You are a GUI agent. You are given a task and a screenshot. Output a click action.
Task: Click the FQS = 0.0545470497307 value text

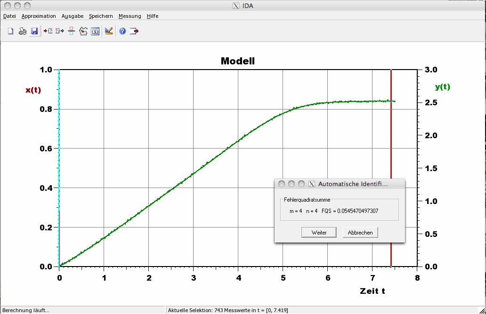[x=350, y=211]
